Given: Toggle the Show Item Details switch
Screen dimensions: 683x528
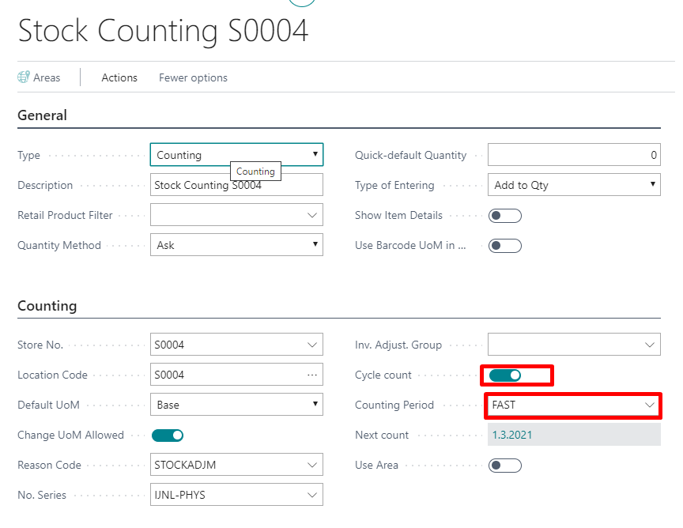Looking at the screenshot, I should coord(505,215).
